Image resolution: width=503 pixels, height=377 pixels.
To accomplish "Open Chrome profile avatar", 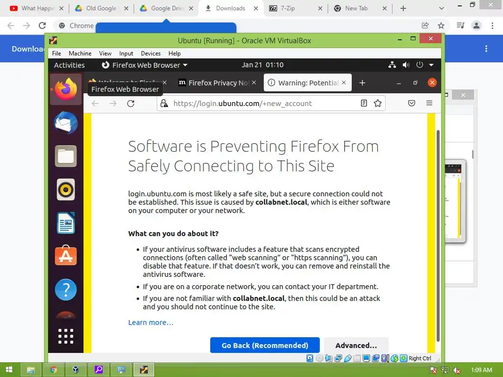I will (x=476, y=26).
